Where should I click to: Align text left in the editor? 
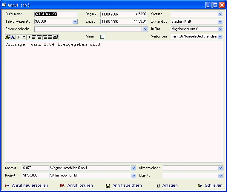[34, 37]
